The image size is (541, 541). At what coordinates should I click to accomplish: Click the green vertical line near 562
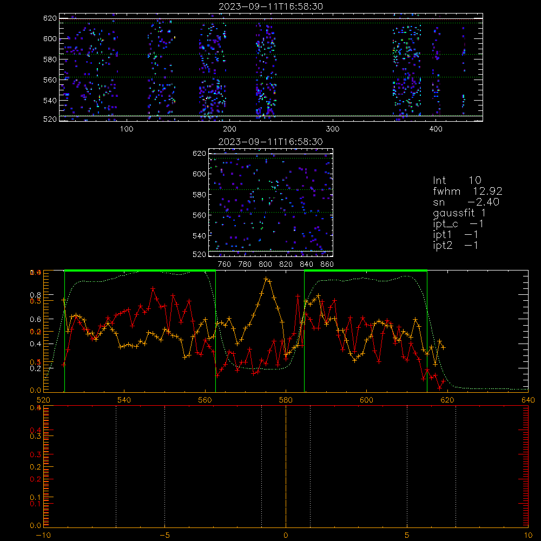pos(216,331)
